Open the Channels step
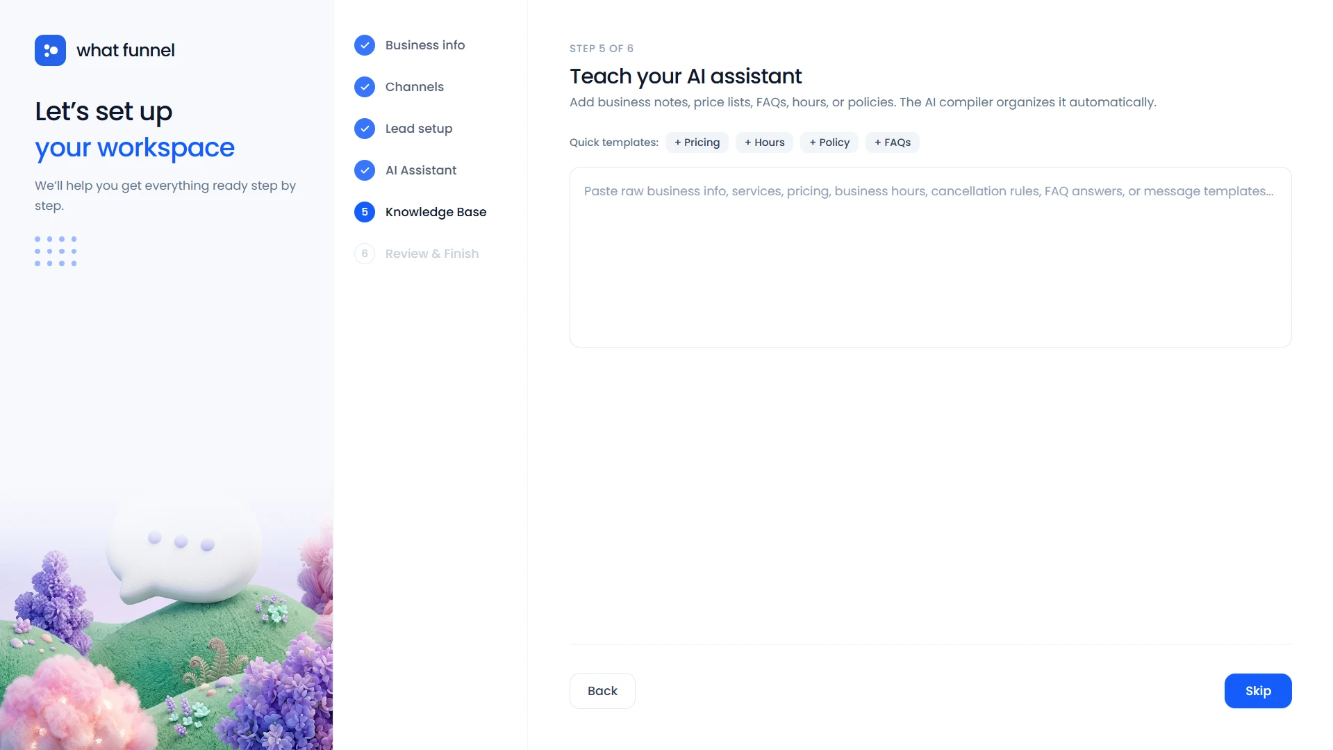 point(415,87)
